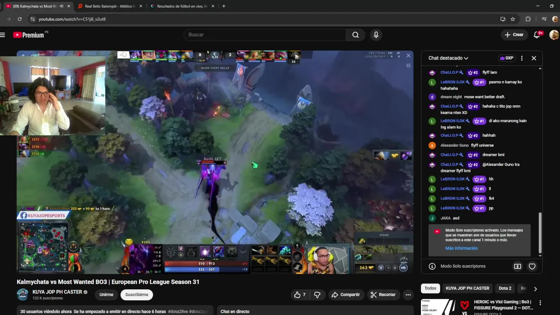Viewport: 560px width, 315px height.
Task: Like the video with thumbs up
Action: click(300, 294)
